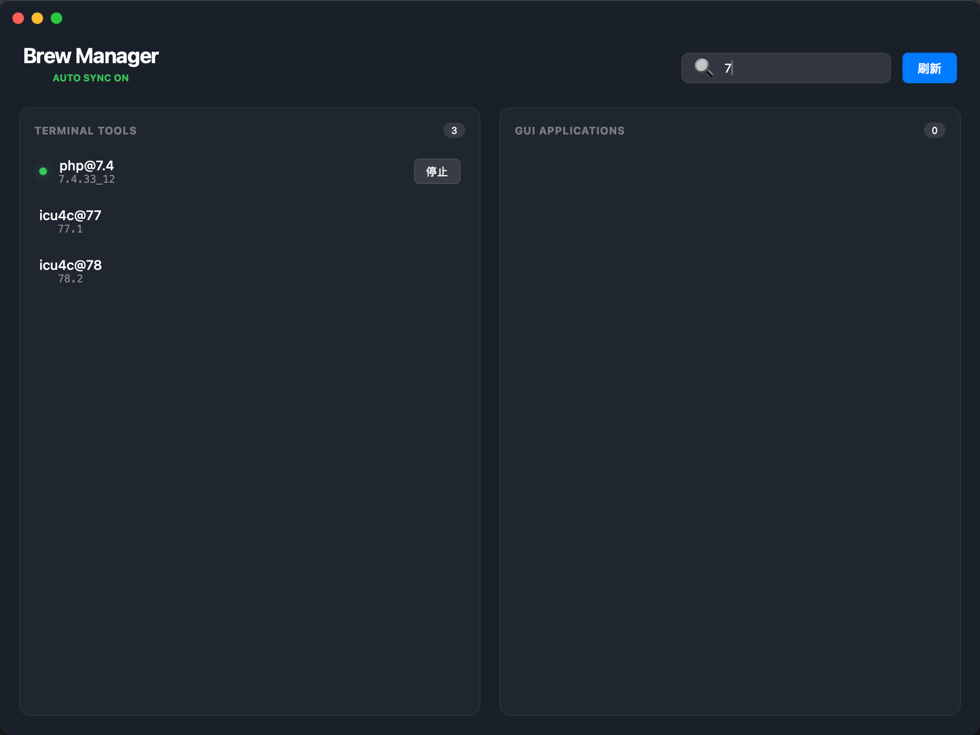The image size is (980, 735).
Task: Click the red close window button
Action: (18, 18)
